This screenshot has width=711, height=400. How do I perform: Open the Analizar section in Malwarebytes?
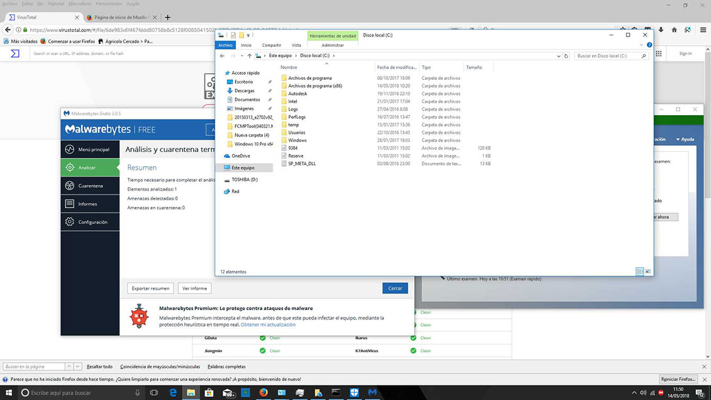(x=87, y=168)
